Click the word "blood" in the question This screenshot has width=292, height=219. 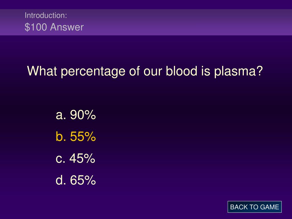pos(181,71)
